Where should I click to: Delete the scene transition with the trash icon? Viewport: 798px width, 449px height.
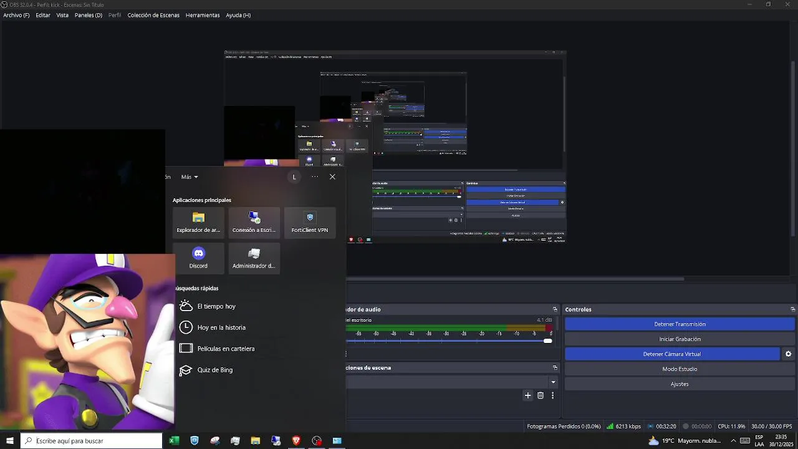tap(541, 395)
